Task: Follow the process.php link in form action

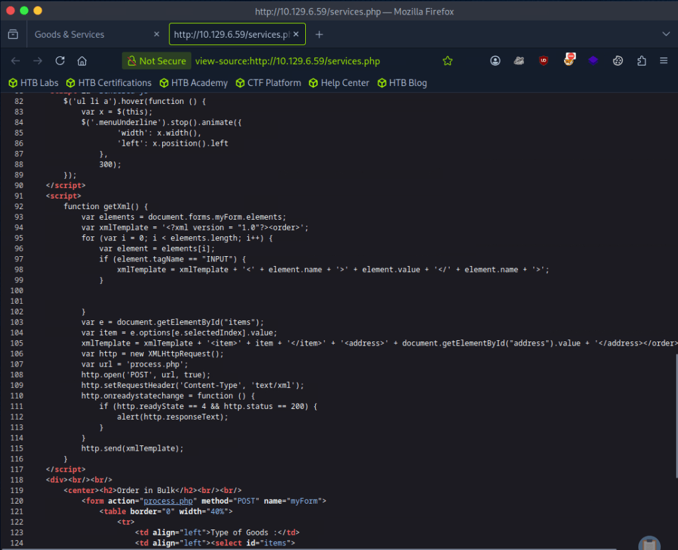Action: tap(168, 501)
